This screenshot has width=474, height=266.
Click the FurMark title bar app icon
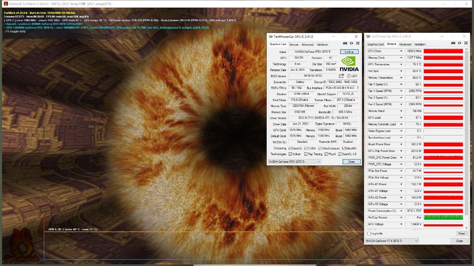point(5,4)
